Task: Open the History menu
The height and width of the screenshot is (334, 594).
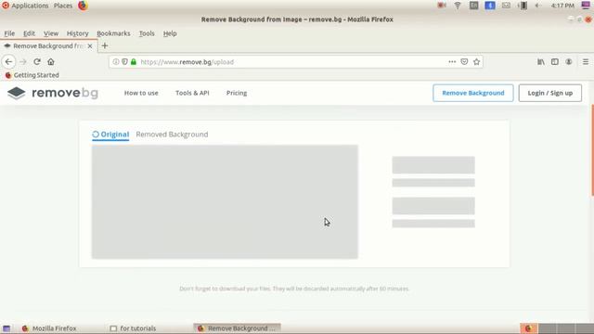Action: [78, 33]
